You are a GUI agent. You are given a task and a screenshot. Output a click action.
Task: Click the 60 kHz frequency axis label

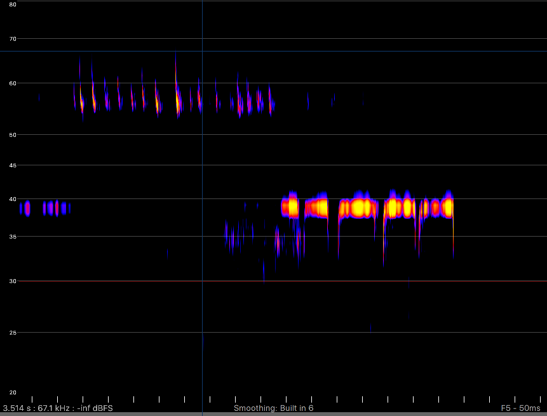click(13, 83)
